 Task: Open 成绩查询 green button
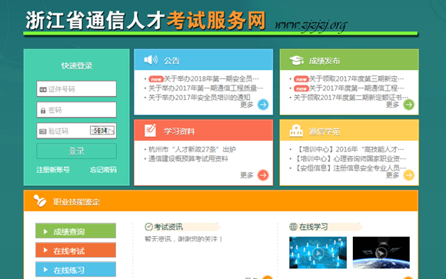click(x=75, y=231)
